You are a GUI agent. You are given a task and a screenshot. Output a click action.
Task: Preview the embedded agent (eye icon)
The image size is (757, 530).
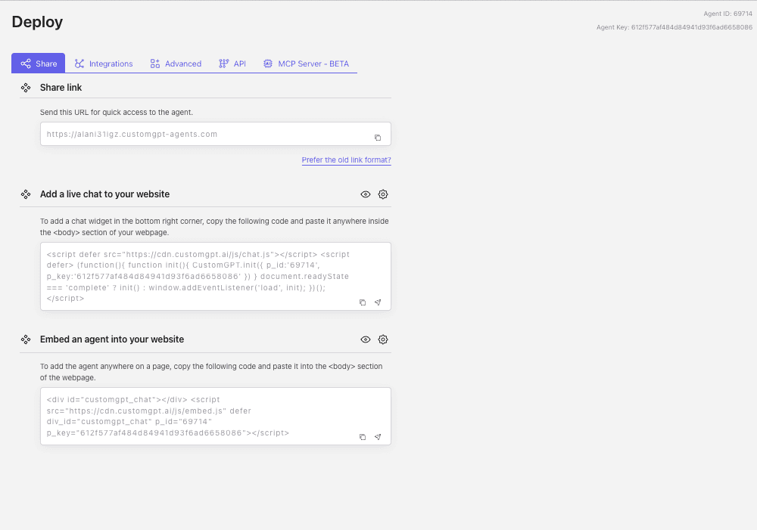[x=366, y=339]
